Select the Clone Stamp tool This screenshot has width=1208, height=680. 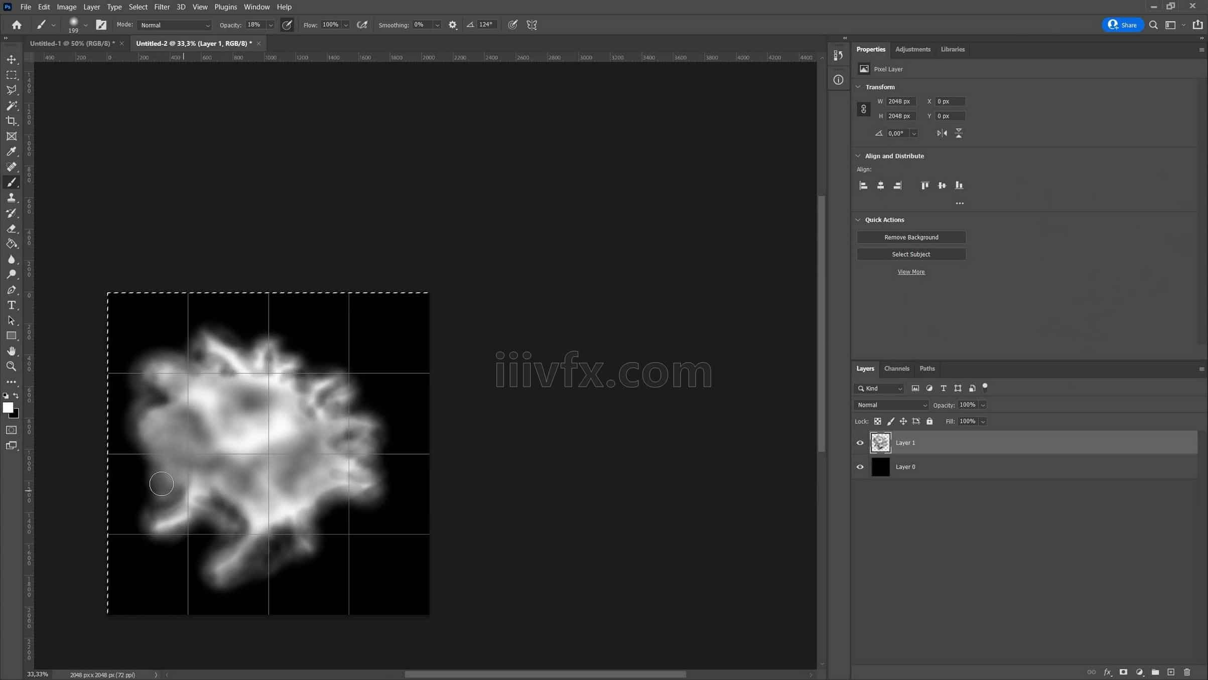12,198
